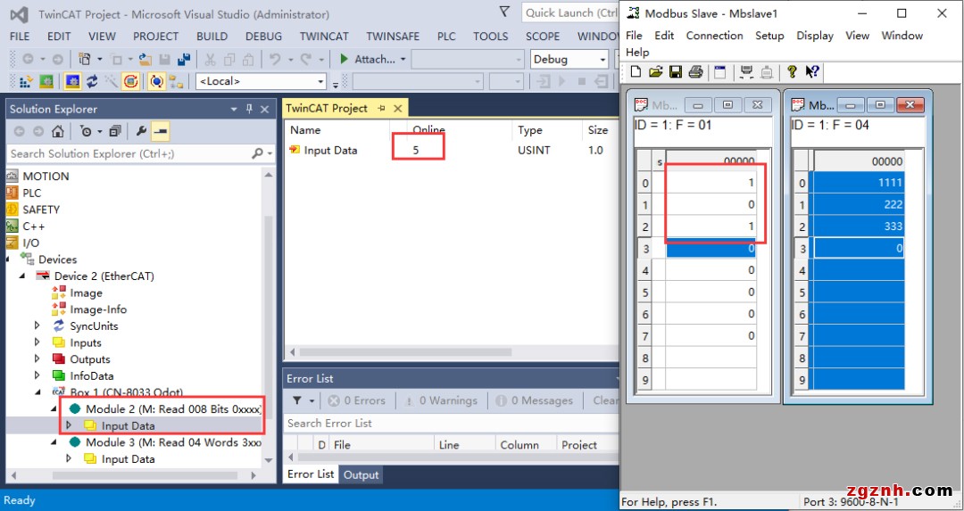The image size is (964, 511).
Task: Open the Debug configuration dropdown
Action: pos(569,59)
